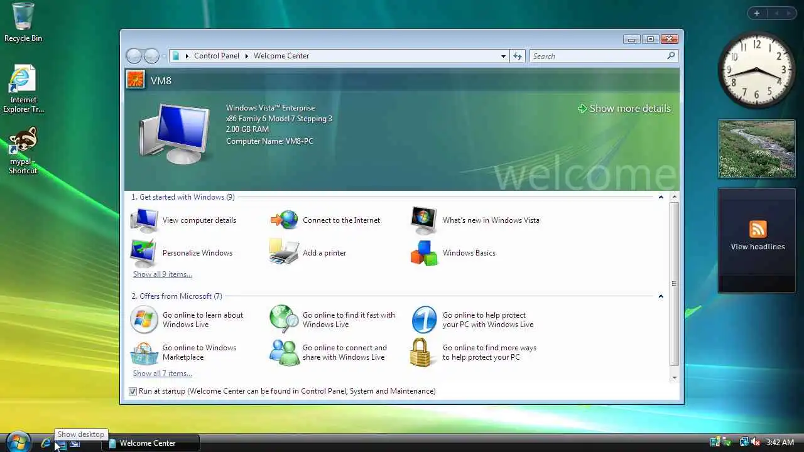
Task: Click Show all 9 items link
Action: [x=163, y=274]
